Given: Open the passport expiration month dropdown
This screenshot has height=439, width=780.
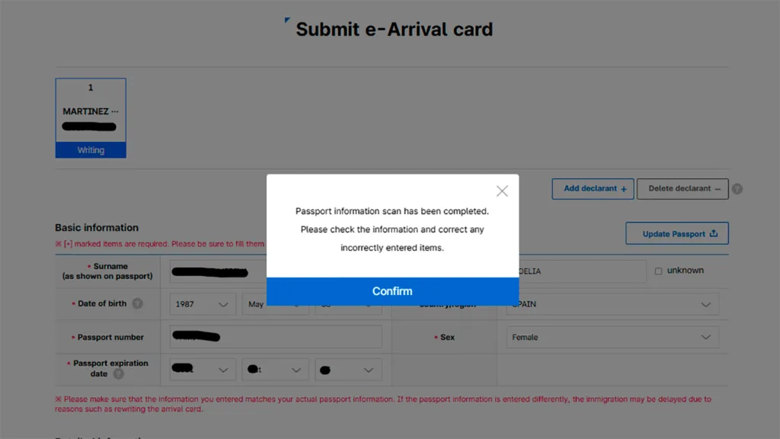Looking at the screenshot, I should coord(275,370).
